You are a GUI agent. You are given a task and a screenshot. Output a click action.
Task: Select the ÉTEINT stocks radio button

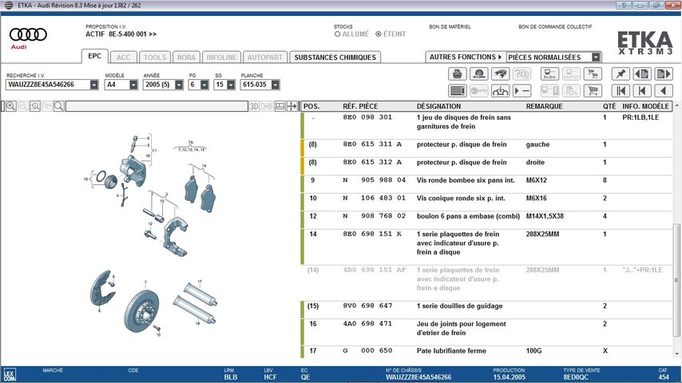coord(379,34)
